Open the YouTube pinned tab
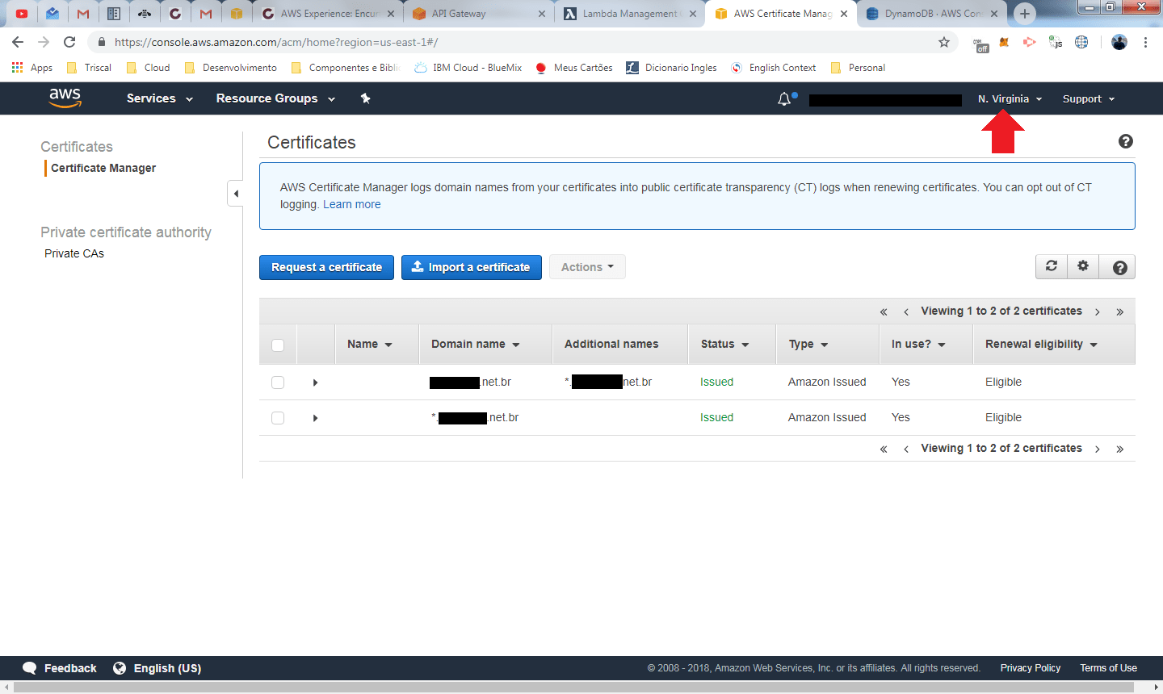 coord(22,14)
